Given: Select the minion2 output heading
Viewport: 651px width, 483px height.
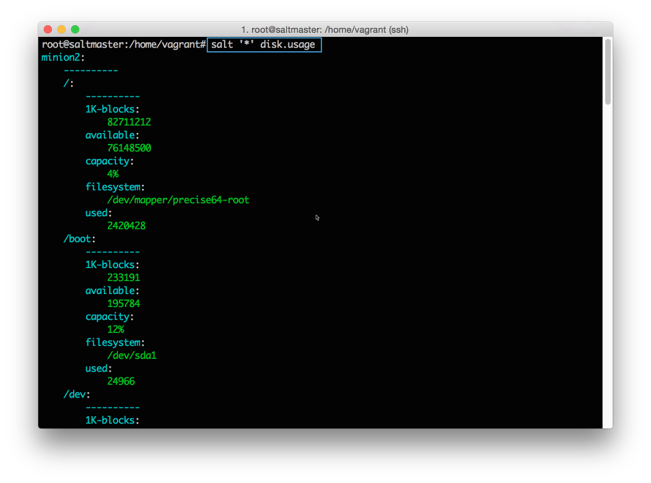Looking at the screenshot, I should tap(63, 57).
